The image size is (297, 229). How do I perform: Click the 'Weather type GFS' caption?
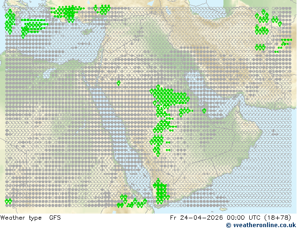30,218
